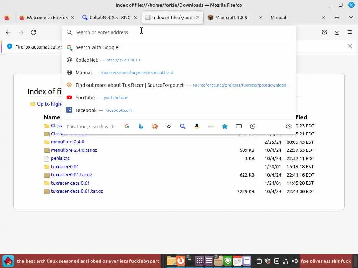The image size is (358, 268).
Task: Switch to the Minecraft 1.8.8 tab
Action: 235,17
